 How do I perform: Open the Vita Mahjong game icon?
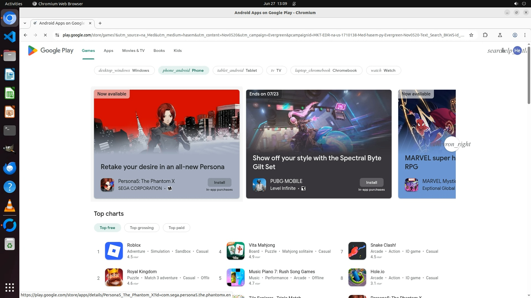(235, 251)
